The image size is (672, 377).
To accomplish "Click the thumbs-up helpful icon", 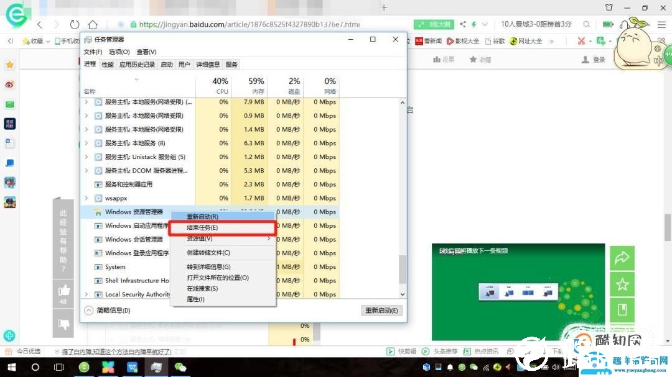I will 64,291.
